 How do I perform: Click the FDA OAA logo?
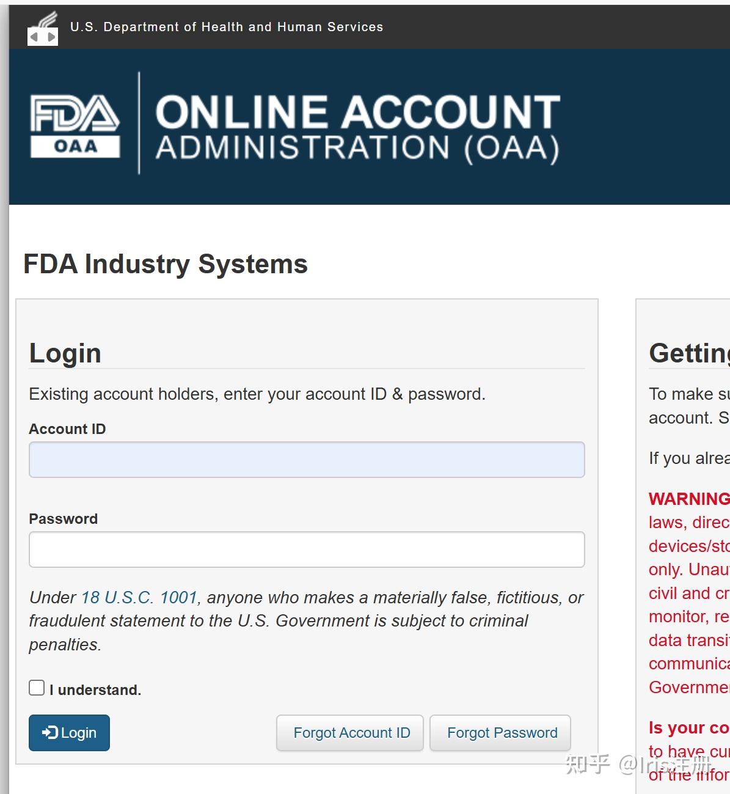click(x=75, y=126)
